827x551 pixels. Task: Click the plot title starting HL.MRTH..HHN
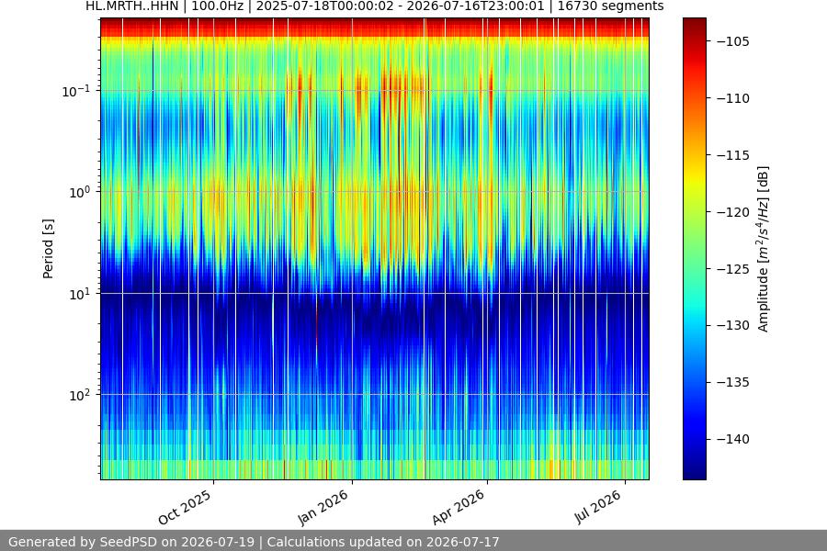coord(375,6)
